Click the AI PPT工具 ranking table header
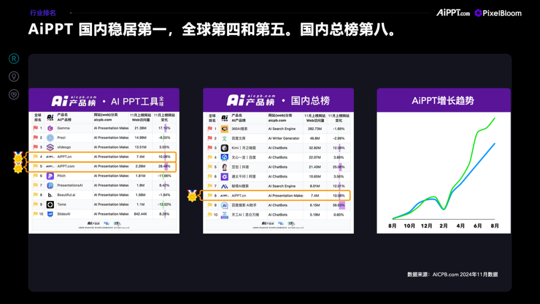 pos(104,100)
